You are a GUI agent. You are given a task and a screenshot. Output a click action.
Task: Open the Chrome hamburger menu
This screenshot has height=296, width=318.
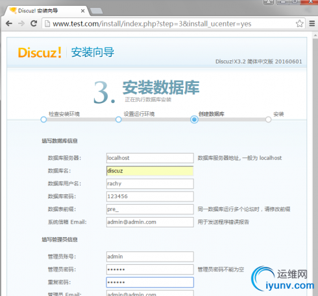[x=312, y=23]
